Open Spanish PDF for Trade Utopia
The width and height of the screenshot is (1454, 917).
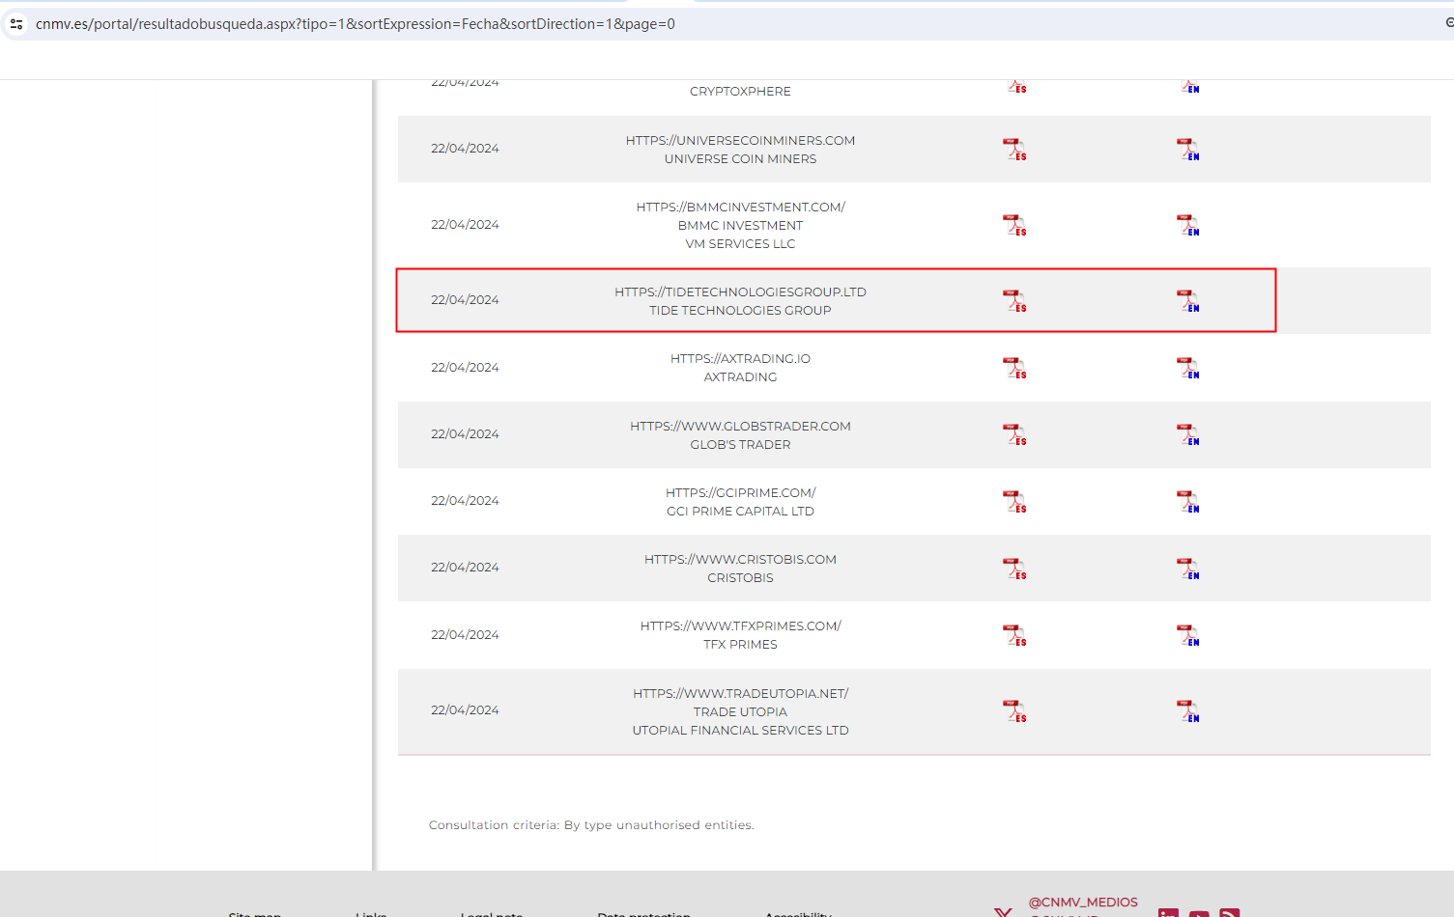(1013, 711)
